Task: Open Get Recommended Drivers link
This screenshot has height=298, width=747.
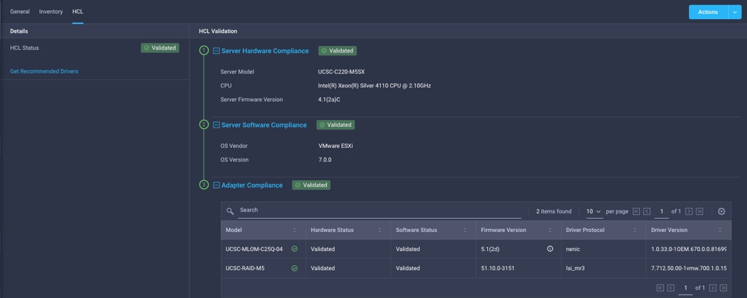Action: point(44,72)
